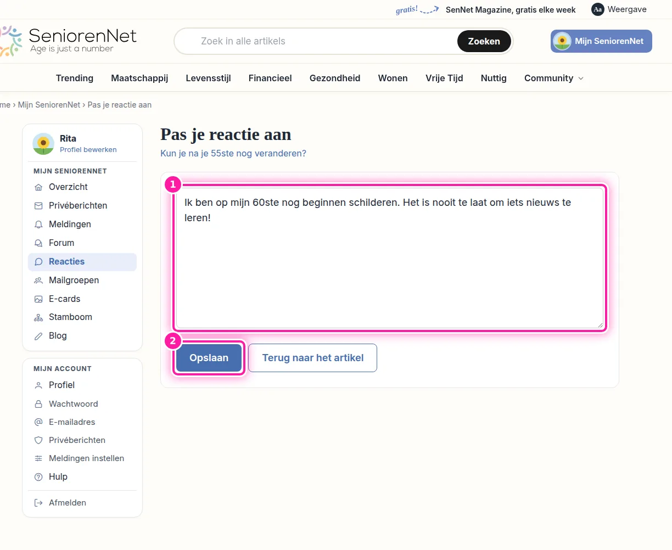Open the Trending section
Viewport: 672px width, 550px height.
75,78
